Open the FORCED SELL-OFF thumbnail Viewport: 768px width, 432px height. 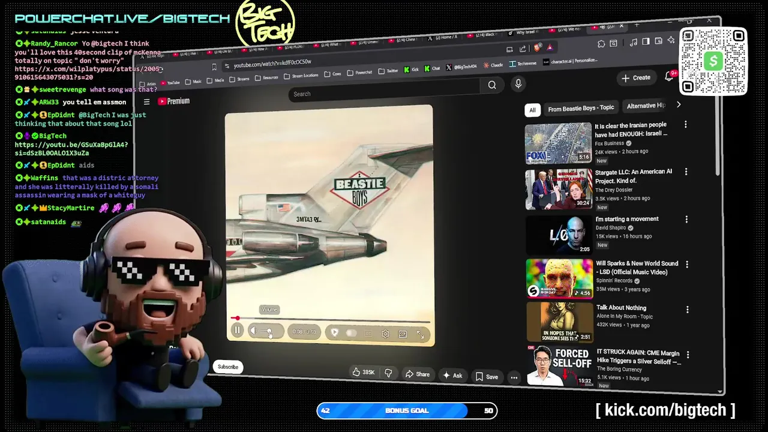click(560, 365)
